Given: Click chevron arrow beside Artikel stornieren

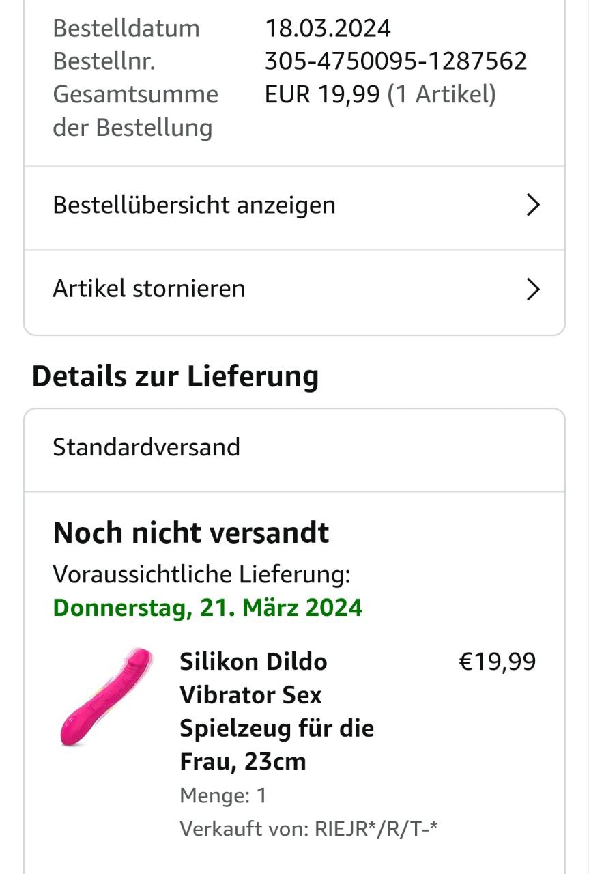Looking at the screenshot, I should (x=533, y=290).
